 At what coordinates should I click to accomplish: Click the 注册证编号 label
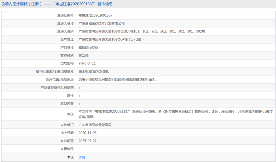click(x=65, y=15)
